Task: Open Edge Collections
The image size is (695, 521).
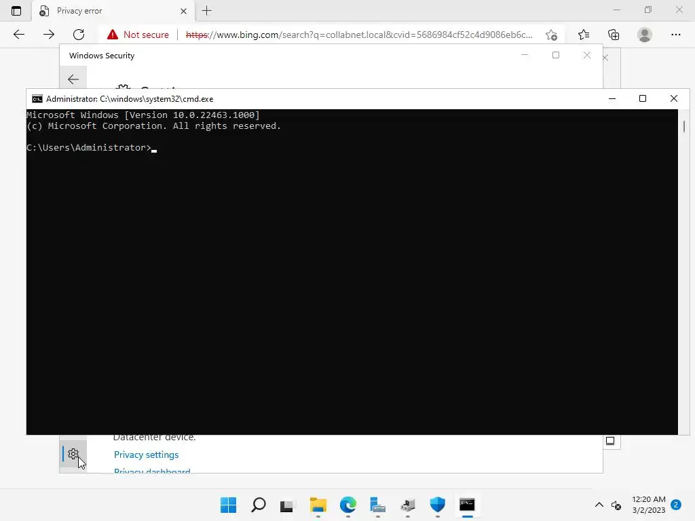Action: (614, 35)
